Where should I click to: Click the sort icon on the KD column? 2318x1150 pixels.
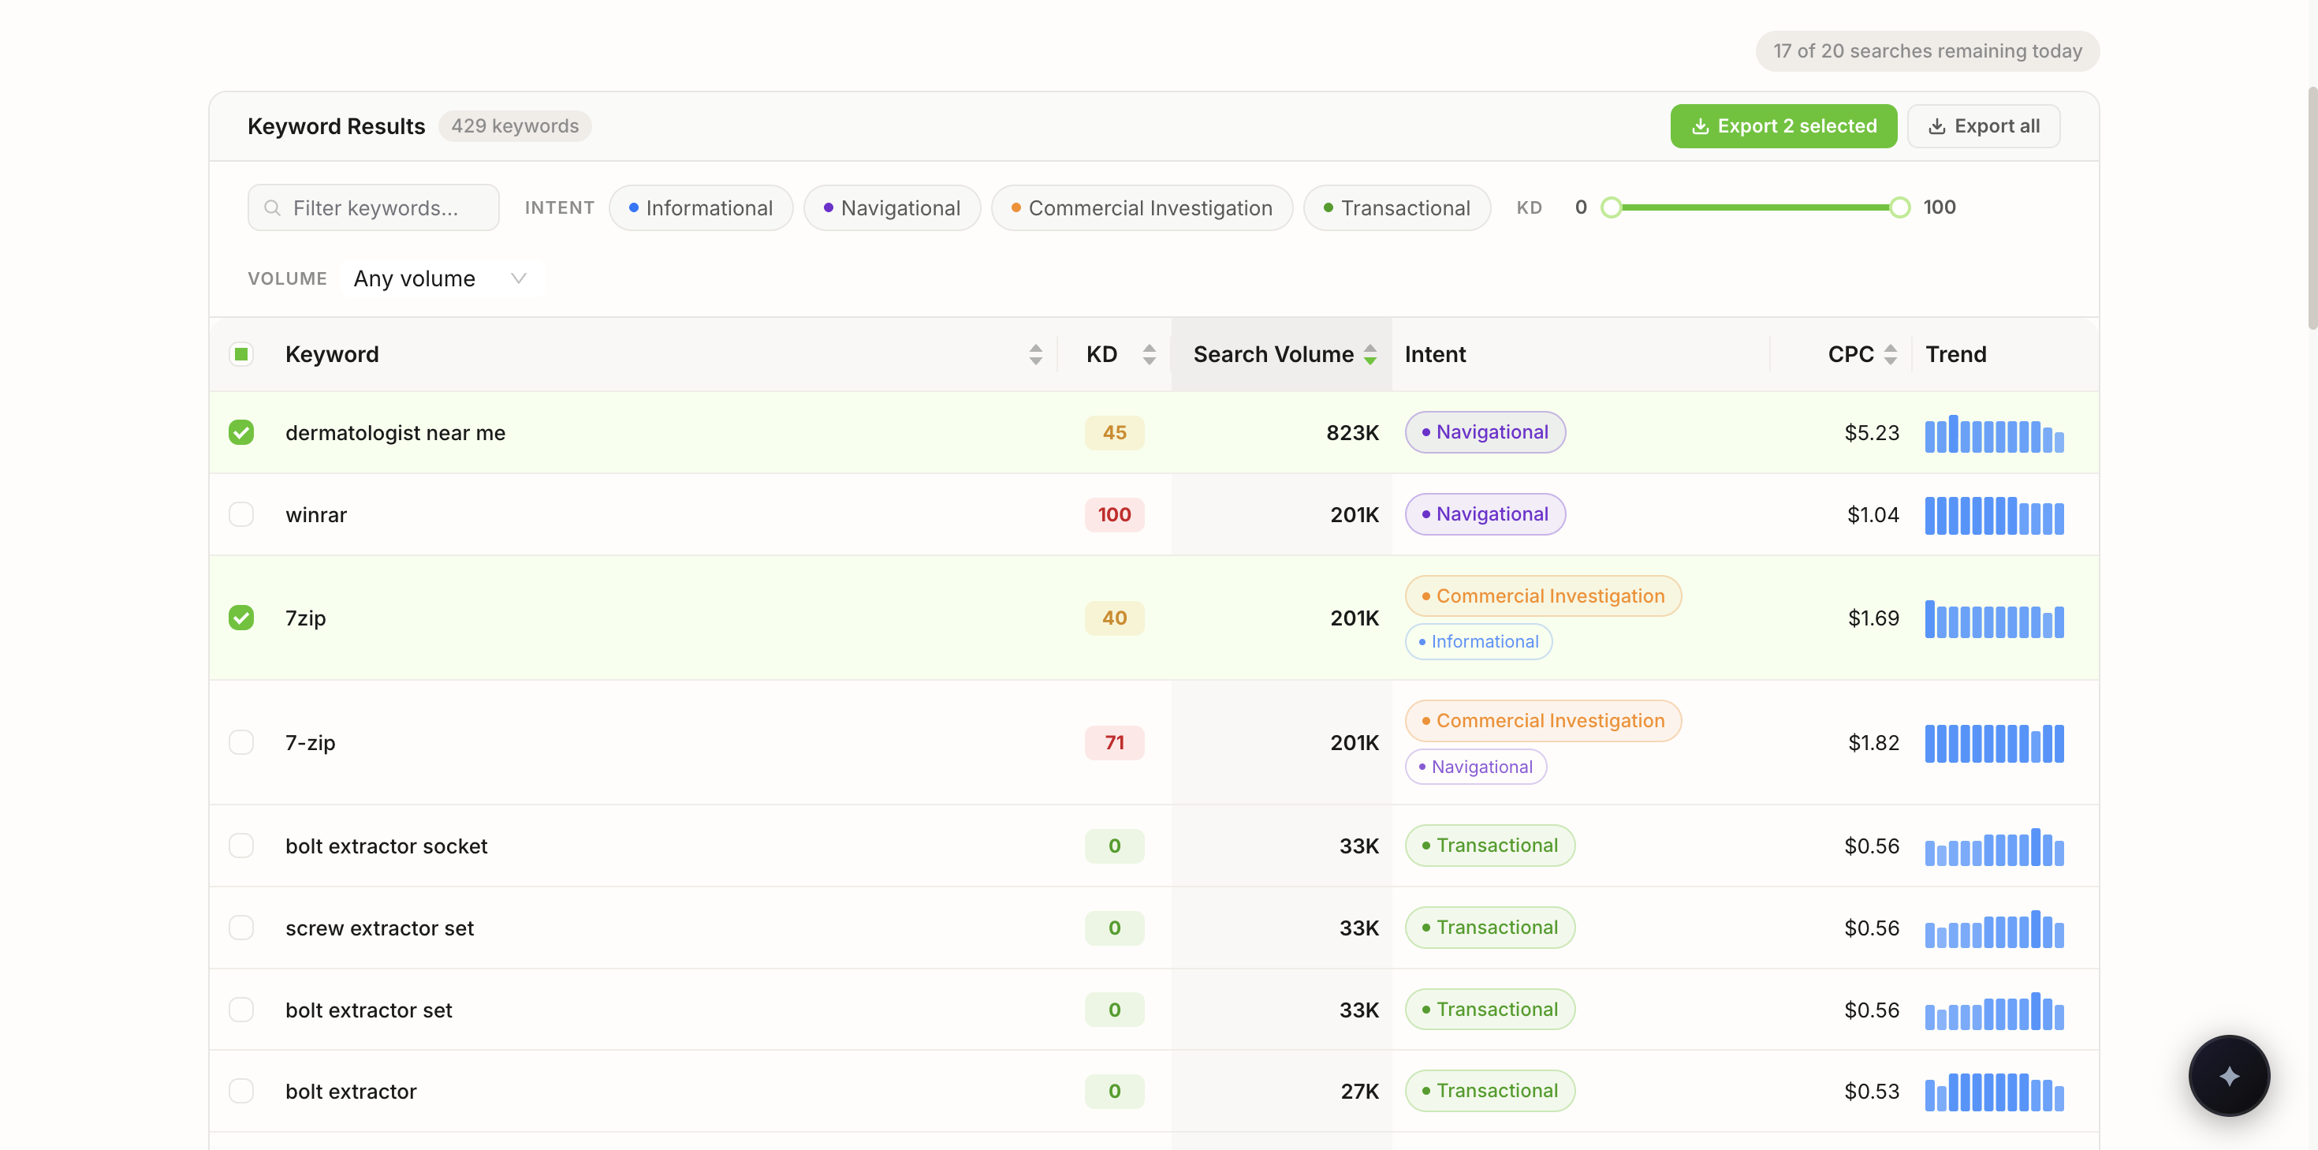(x=1149, y=354)
